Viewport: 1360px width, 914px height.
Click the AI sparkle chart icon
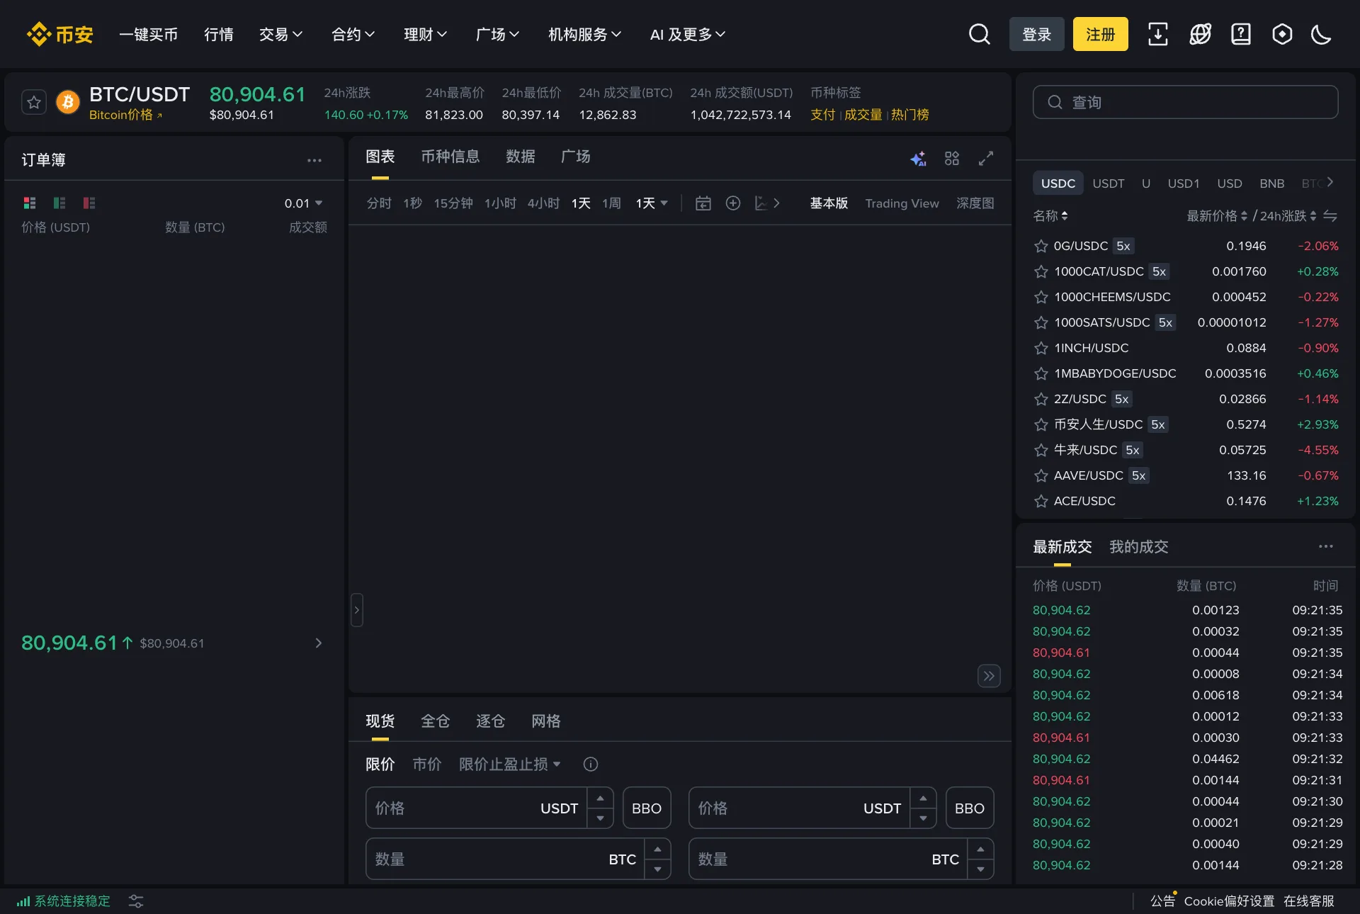(x=919, y=159)
